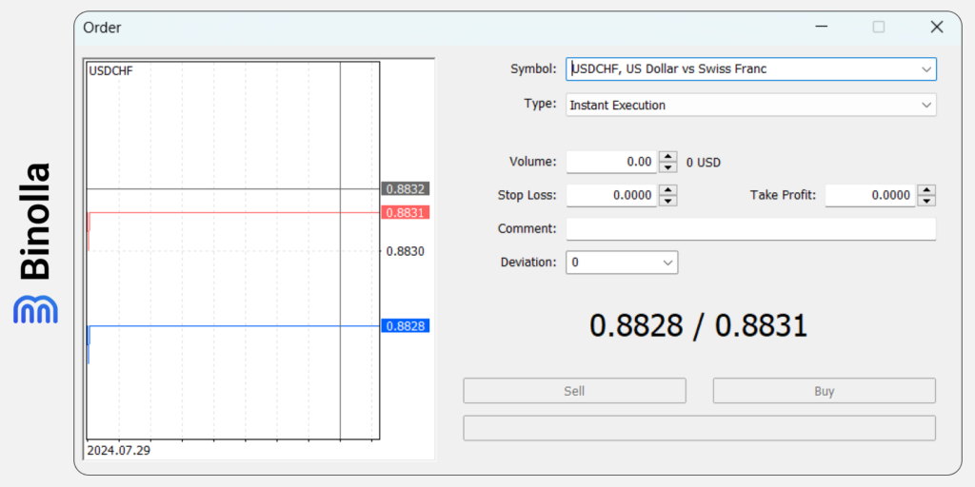Decrease Volume with the down arrow

point(667,167)
